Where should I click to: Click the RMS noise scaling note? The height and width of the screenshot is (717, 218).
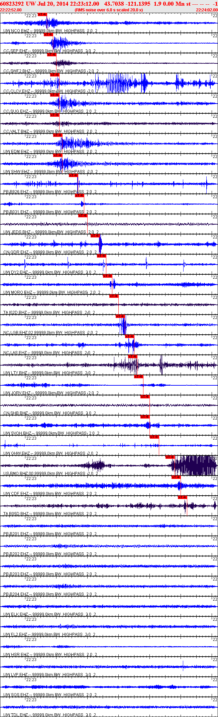(x=109, y=10)
